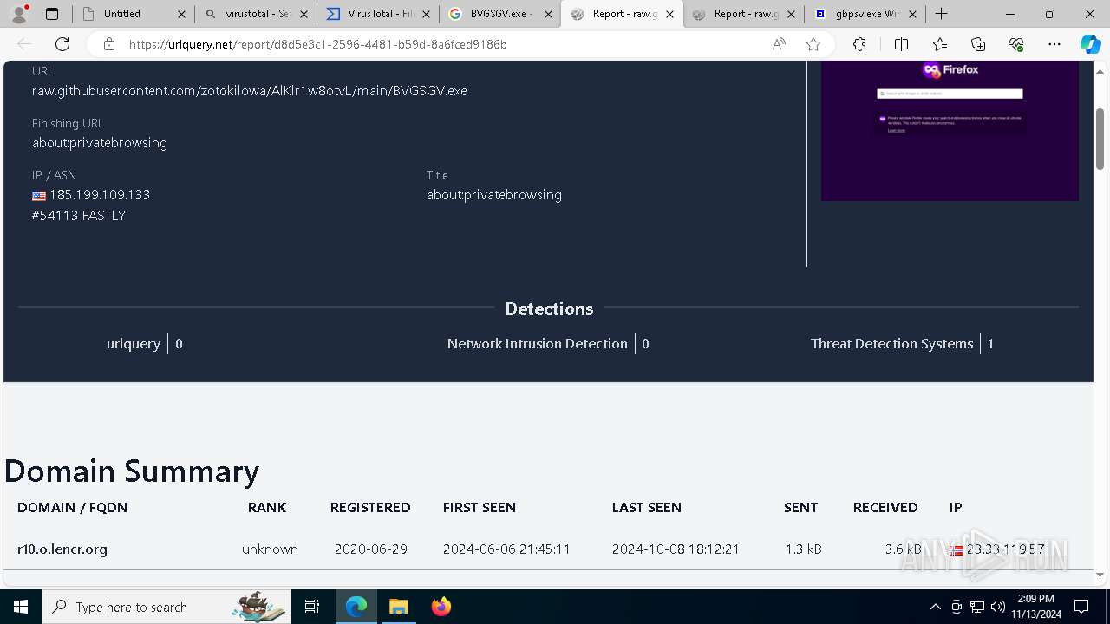
Task: Click the DOMAIN / FQDN column header
Action: [72, 508]
